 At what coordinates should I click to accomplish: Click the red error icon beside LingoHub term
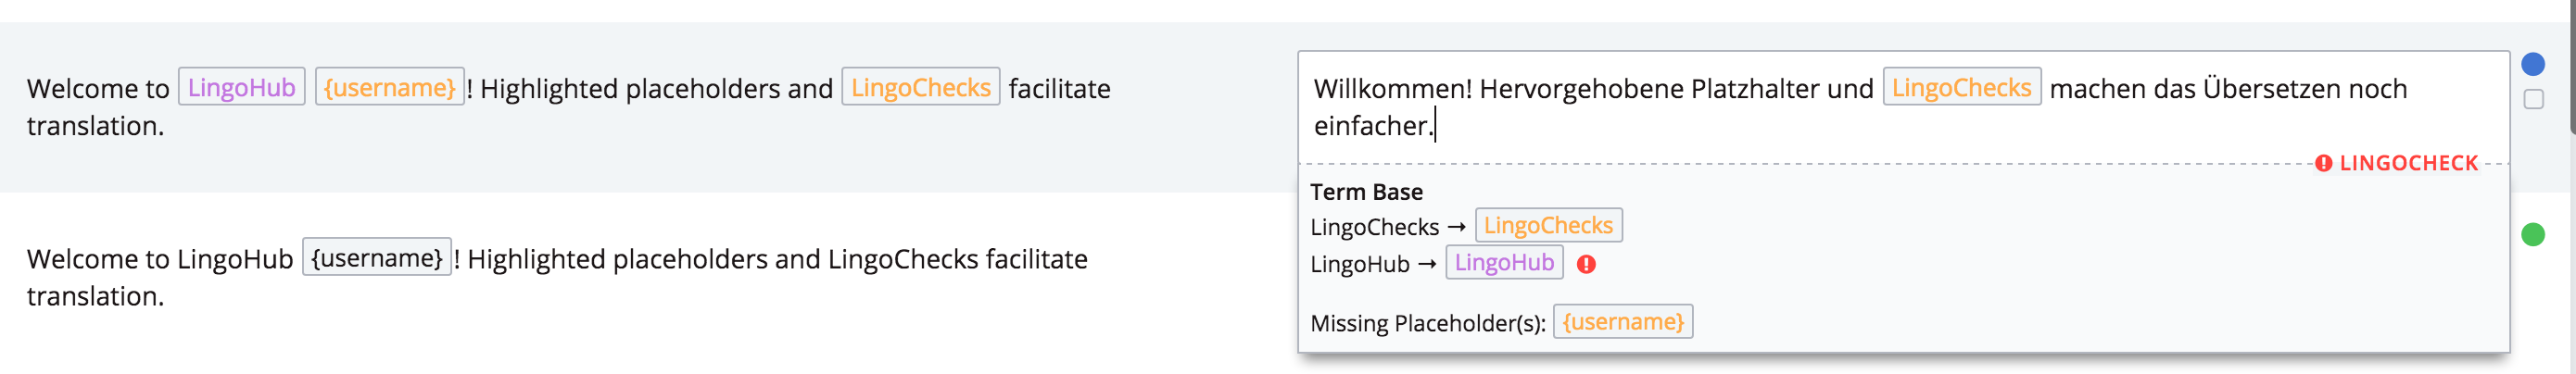point(1586,264)
